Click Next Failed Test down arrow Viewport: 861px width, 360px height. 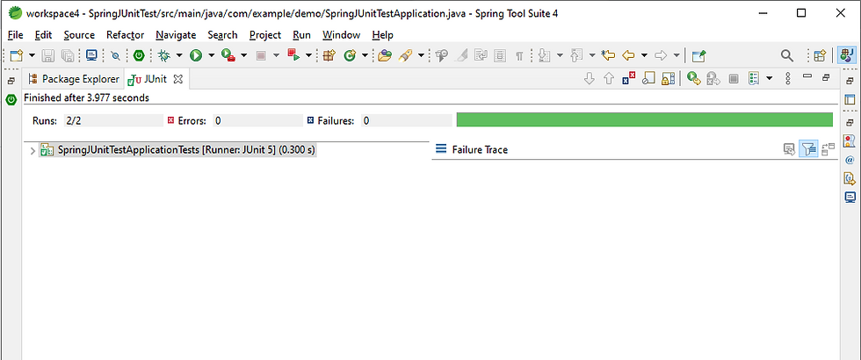589,79
